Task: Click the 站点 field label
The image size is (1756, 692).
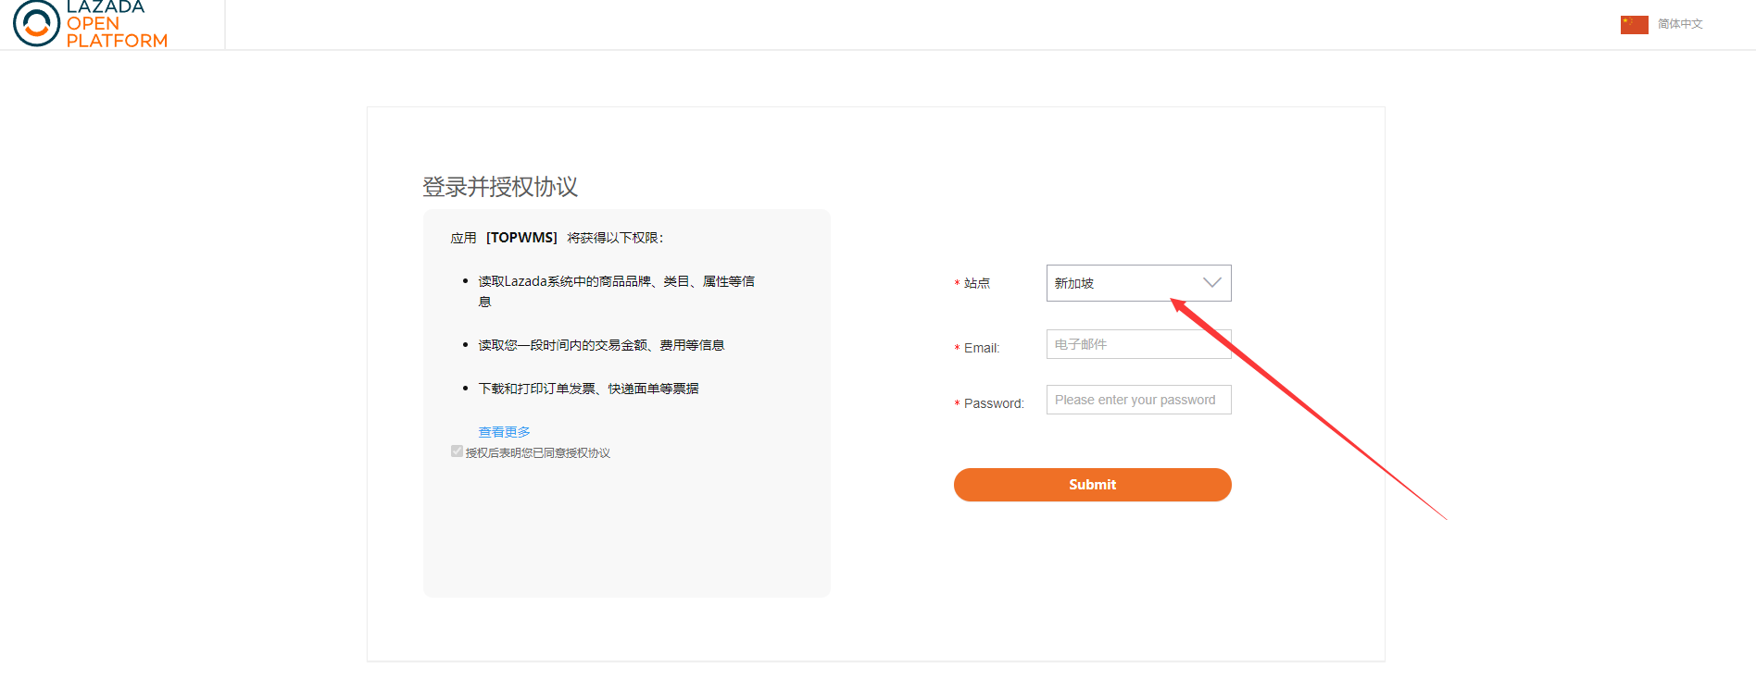Action: coord(977,283)
